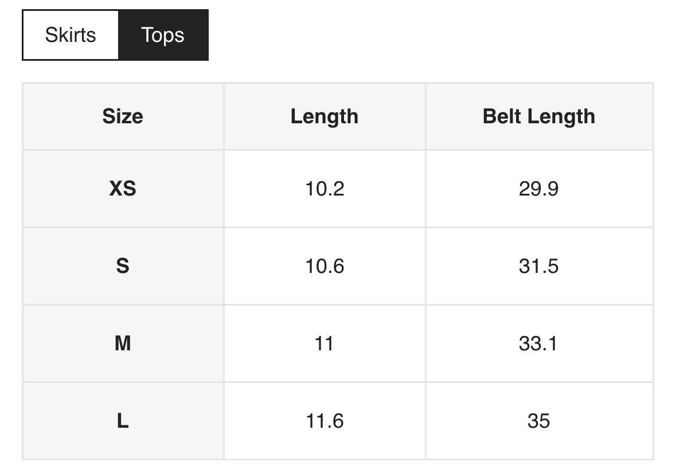Click the M length value 11

coord(324,343)
